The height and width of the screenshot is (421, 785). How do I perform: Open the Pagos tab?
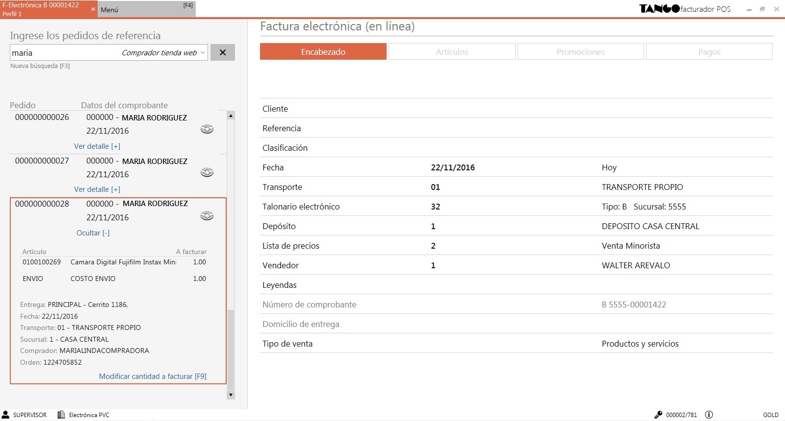pyautogui.click(x=709, y=52)
